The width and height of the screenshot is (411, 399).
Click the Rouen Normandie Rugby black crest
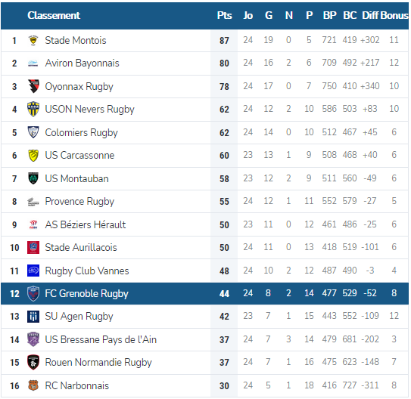pos(33,363)
